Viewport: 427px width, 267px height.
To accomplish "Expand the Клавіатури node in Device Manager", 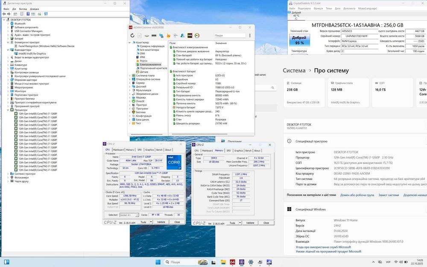I will point(8,65).
